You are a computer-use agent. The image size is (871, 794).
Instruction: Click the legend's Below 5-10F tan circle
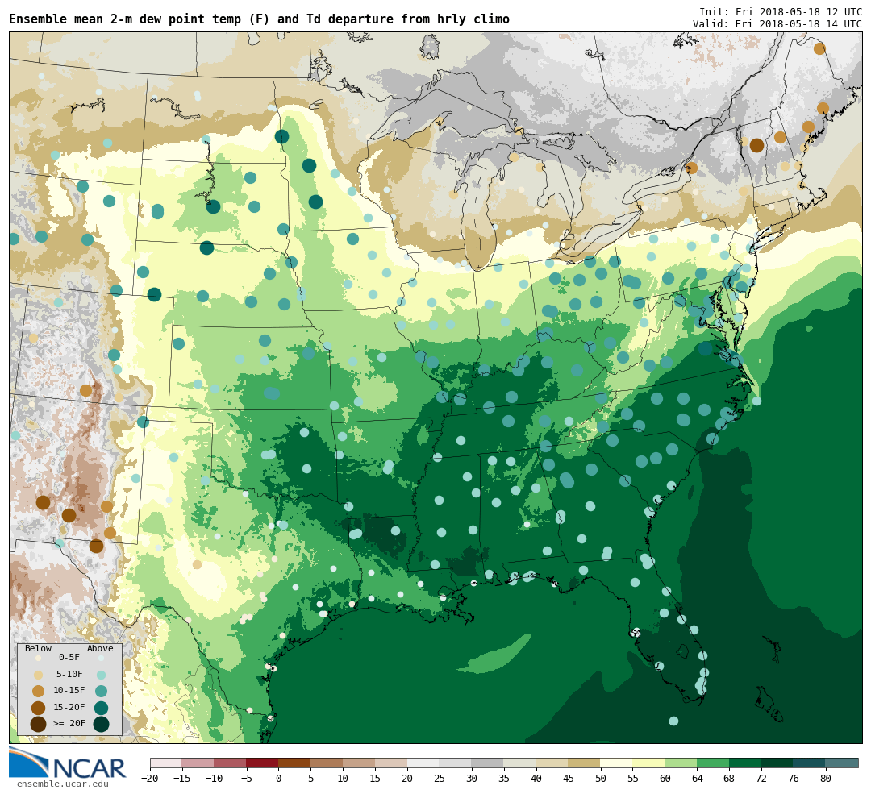pyautogui.click(x=39, y=675)
